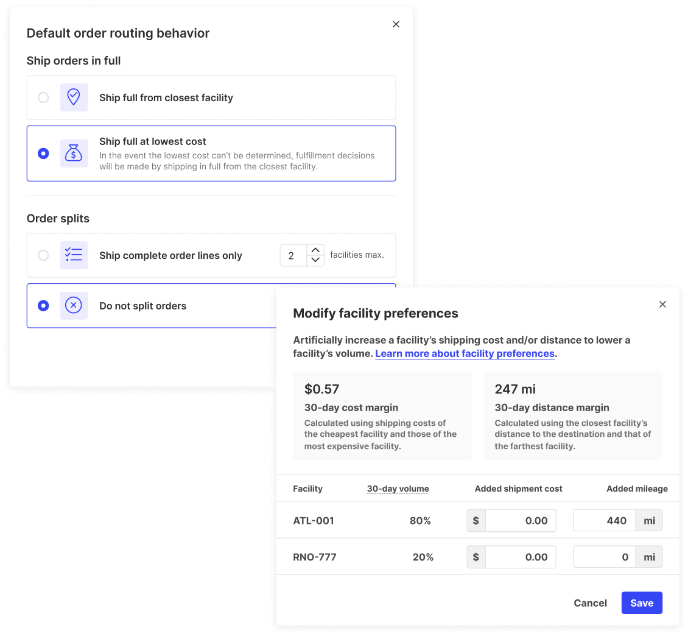This screenshot has height=636, width=688.
Task: Click the Save button
Action: (x=642, y=603)
